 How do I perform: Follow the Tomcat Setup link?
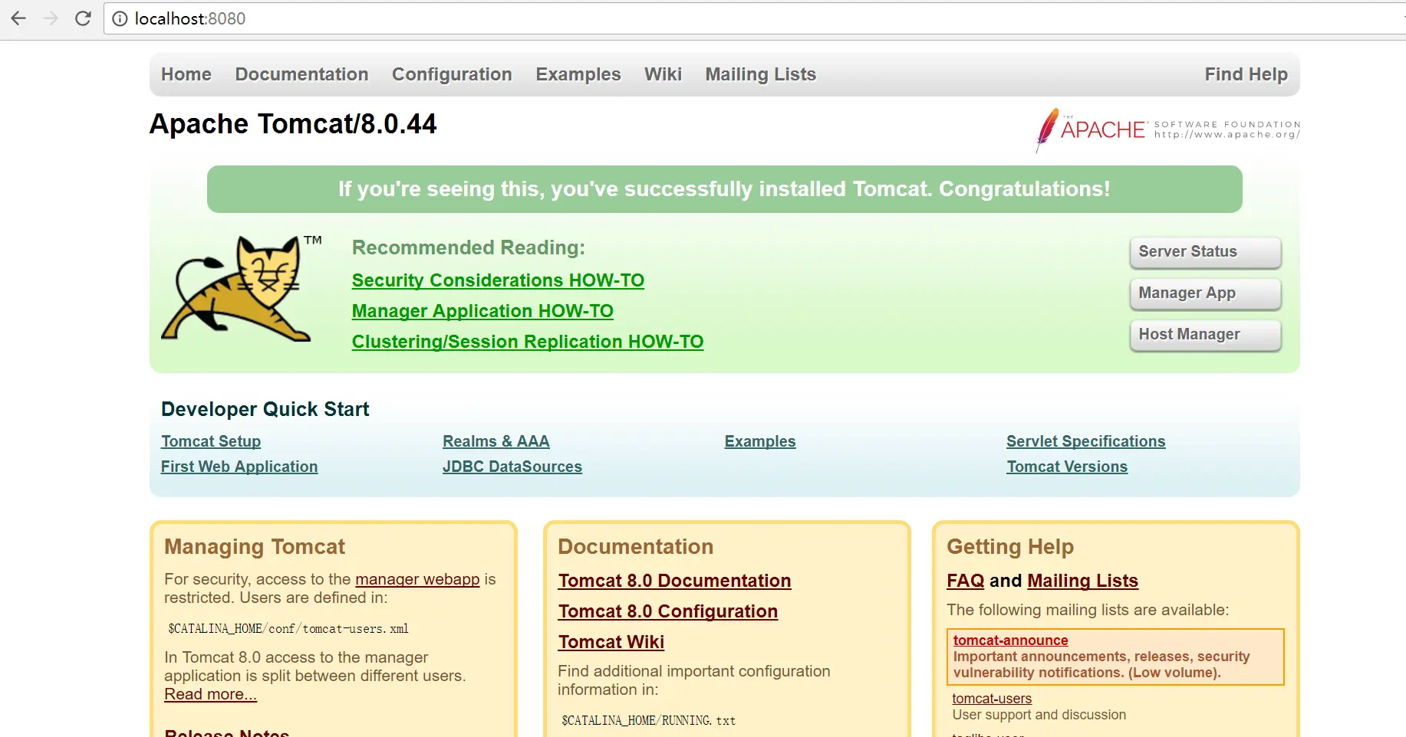211,441
